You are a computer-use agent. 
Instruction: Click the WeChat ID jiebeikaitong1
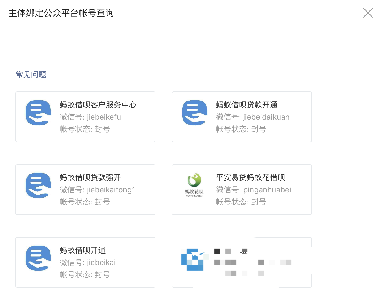(x=98, y=190)
